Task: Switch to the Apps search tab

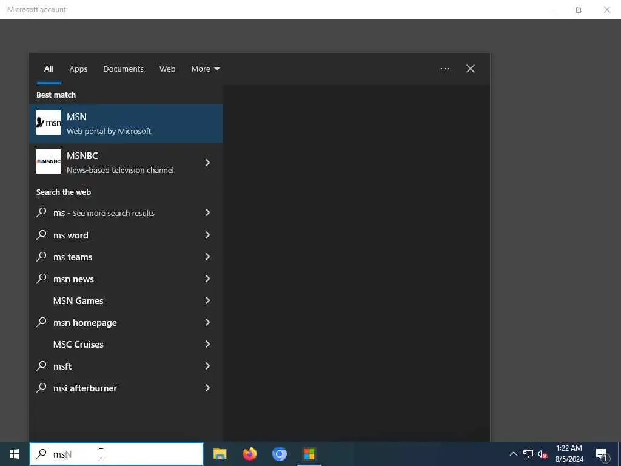Action: click(x=78, y=69)
